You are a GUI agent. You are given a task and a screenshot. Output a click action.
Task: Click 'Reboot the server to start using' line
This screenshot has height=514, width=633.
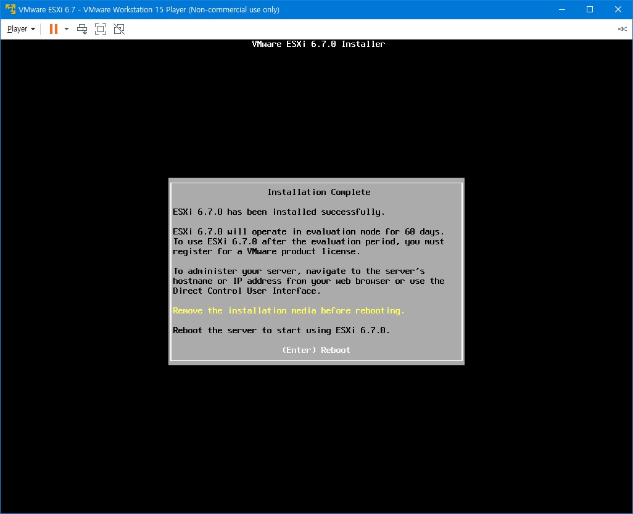[281, 330]
